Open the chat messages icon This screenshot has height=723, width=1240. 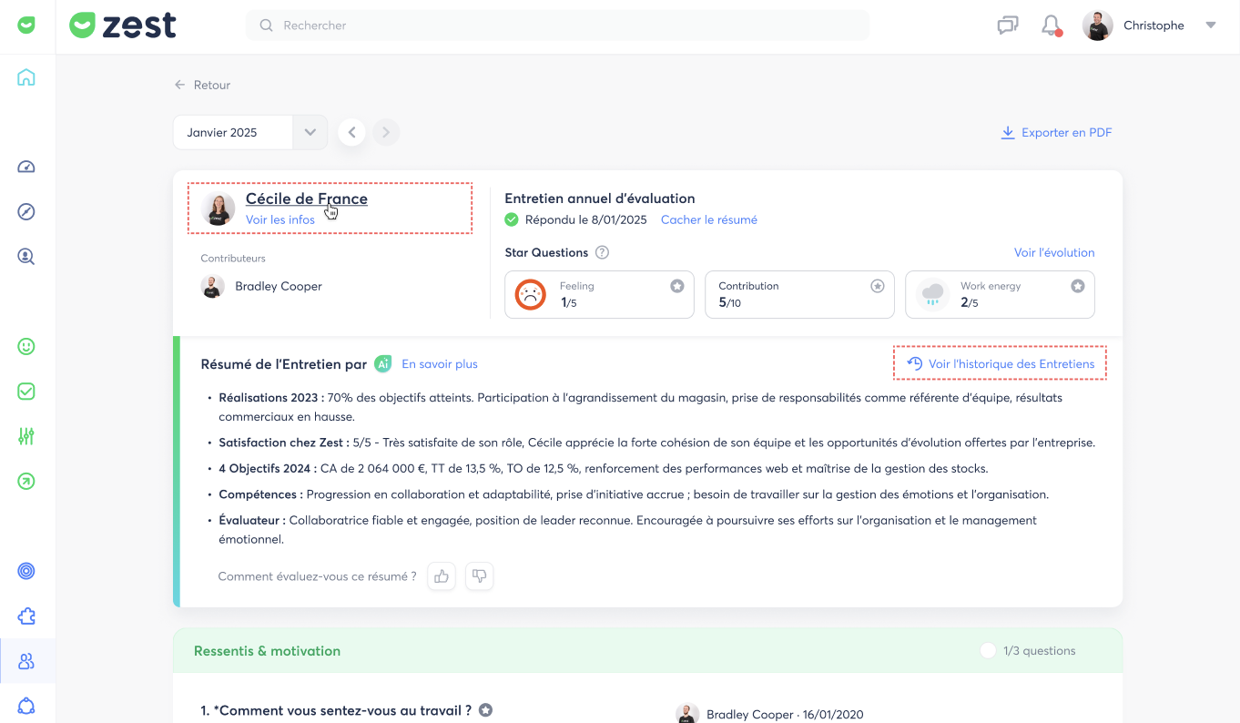(x=1007, y=25)
